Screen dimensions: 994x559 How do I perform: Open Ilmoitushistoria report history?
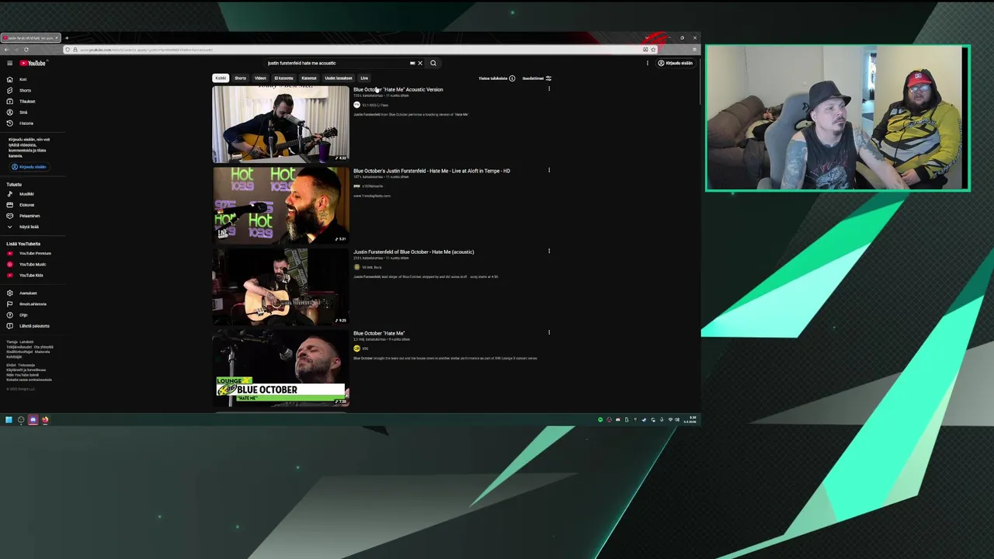click(33, 304)
